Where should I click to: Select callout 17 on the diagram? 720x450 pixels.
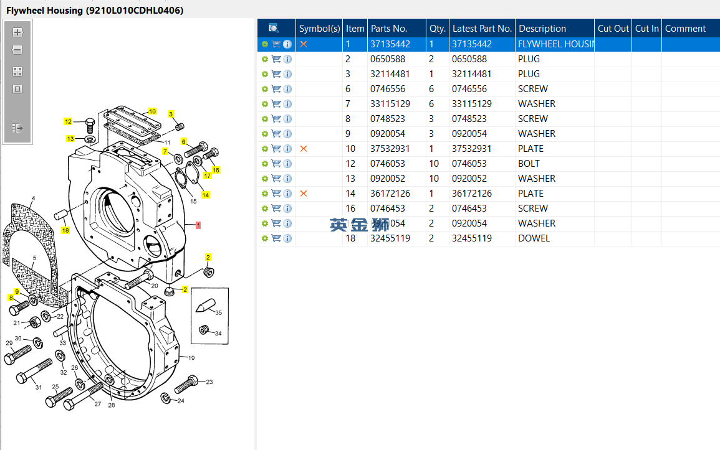(x=207, y=176)
